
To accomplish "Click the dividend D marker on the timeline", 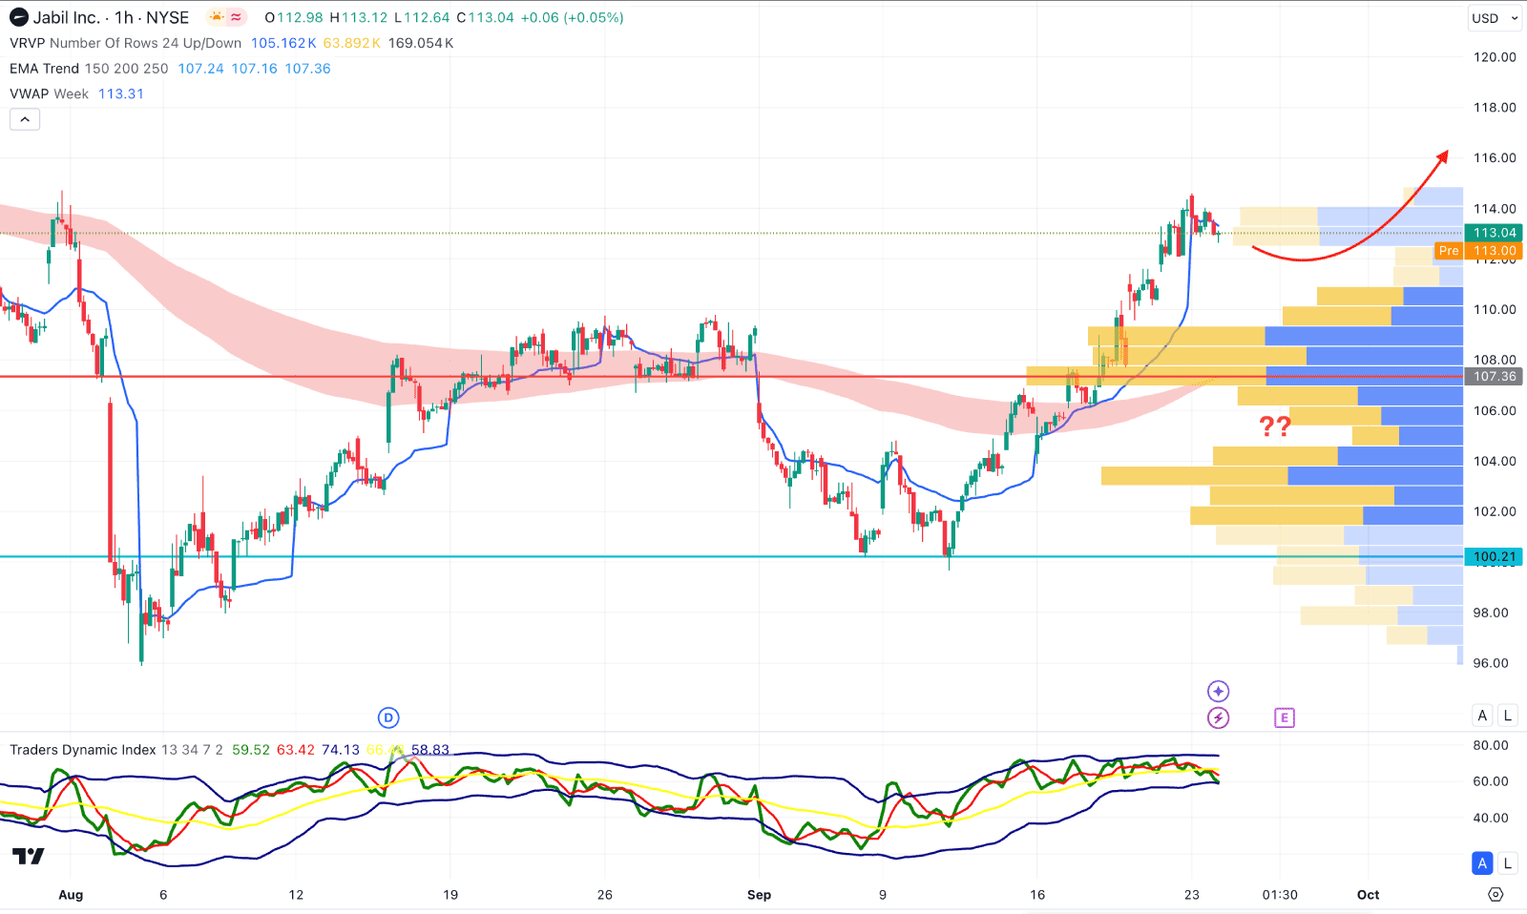I will (x=387, y=717).
